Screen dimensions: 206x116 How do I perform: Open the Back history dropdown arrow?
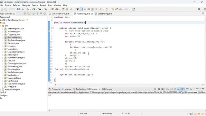tap(123, 9)
